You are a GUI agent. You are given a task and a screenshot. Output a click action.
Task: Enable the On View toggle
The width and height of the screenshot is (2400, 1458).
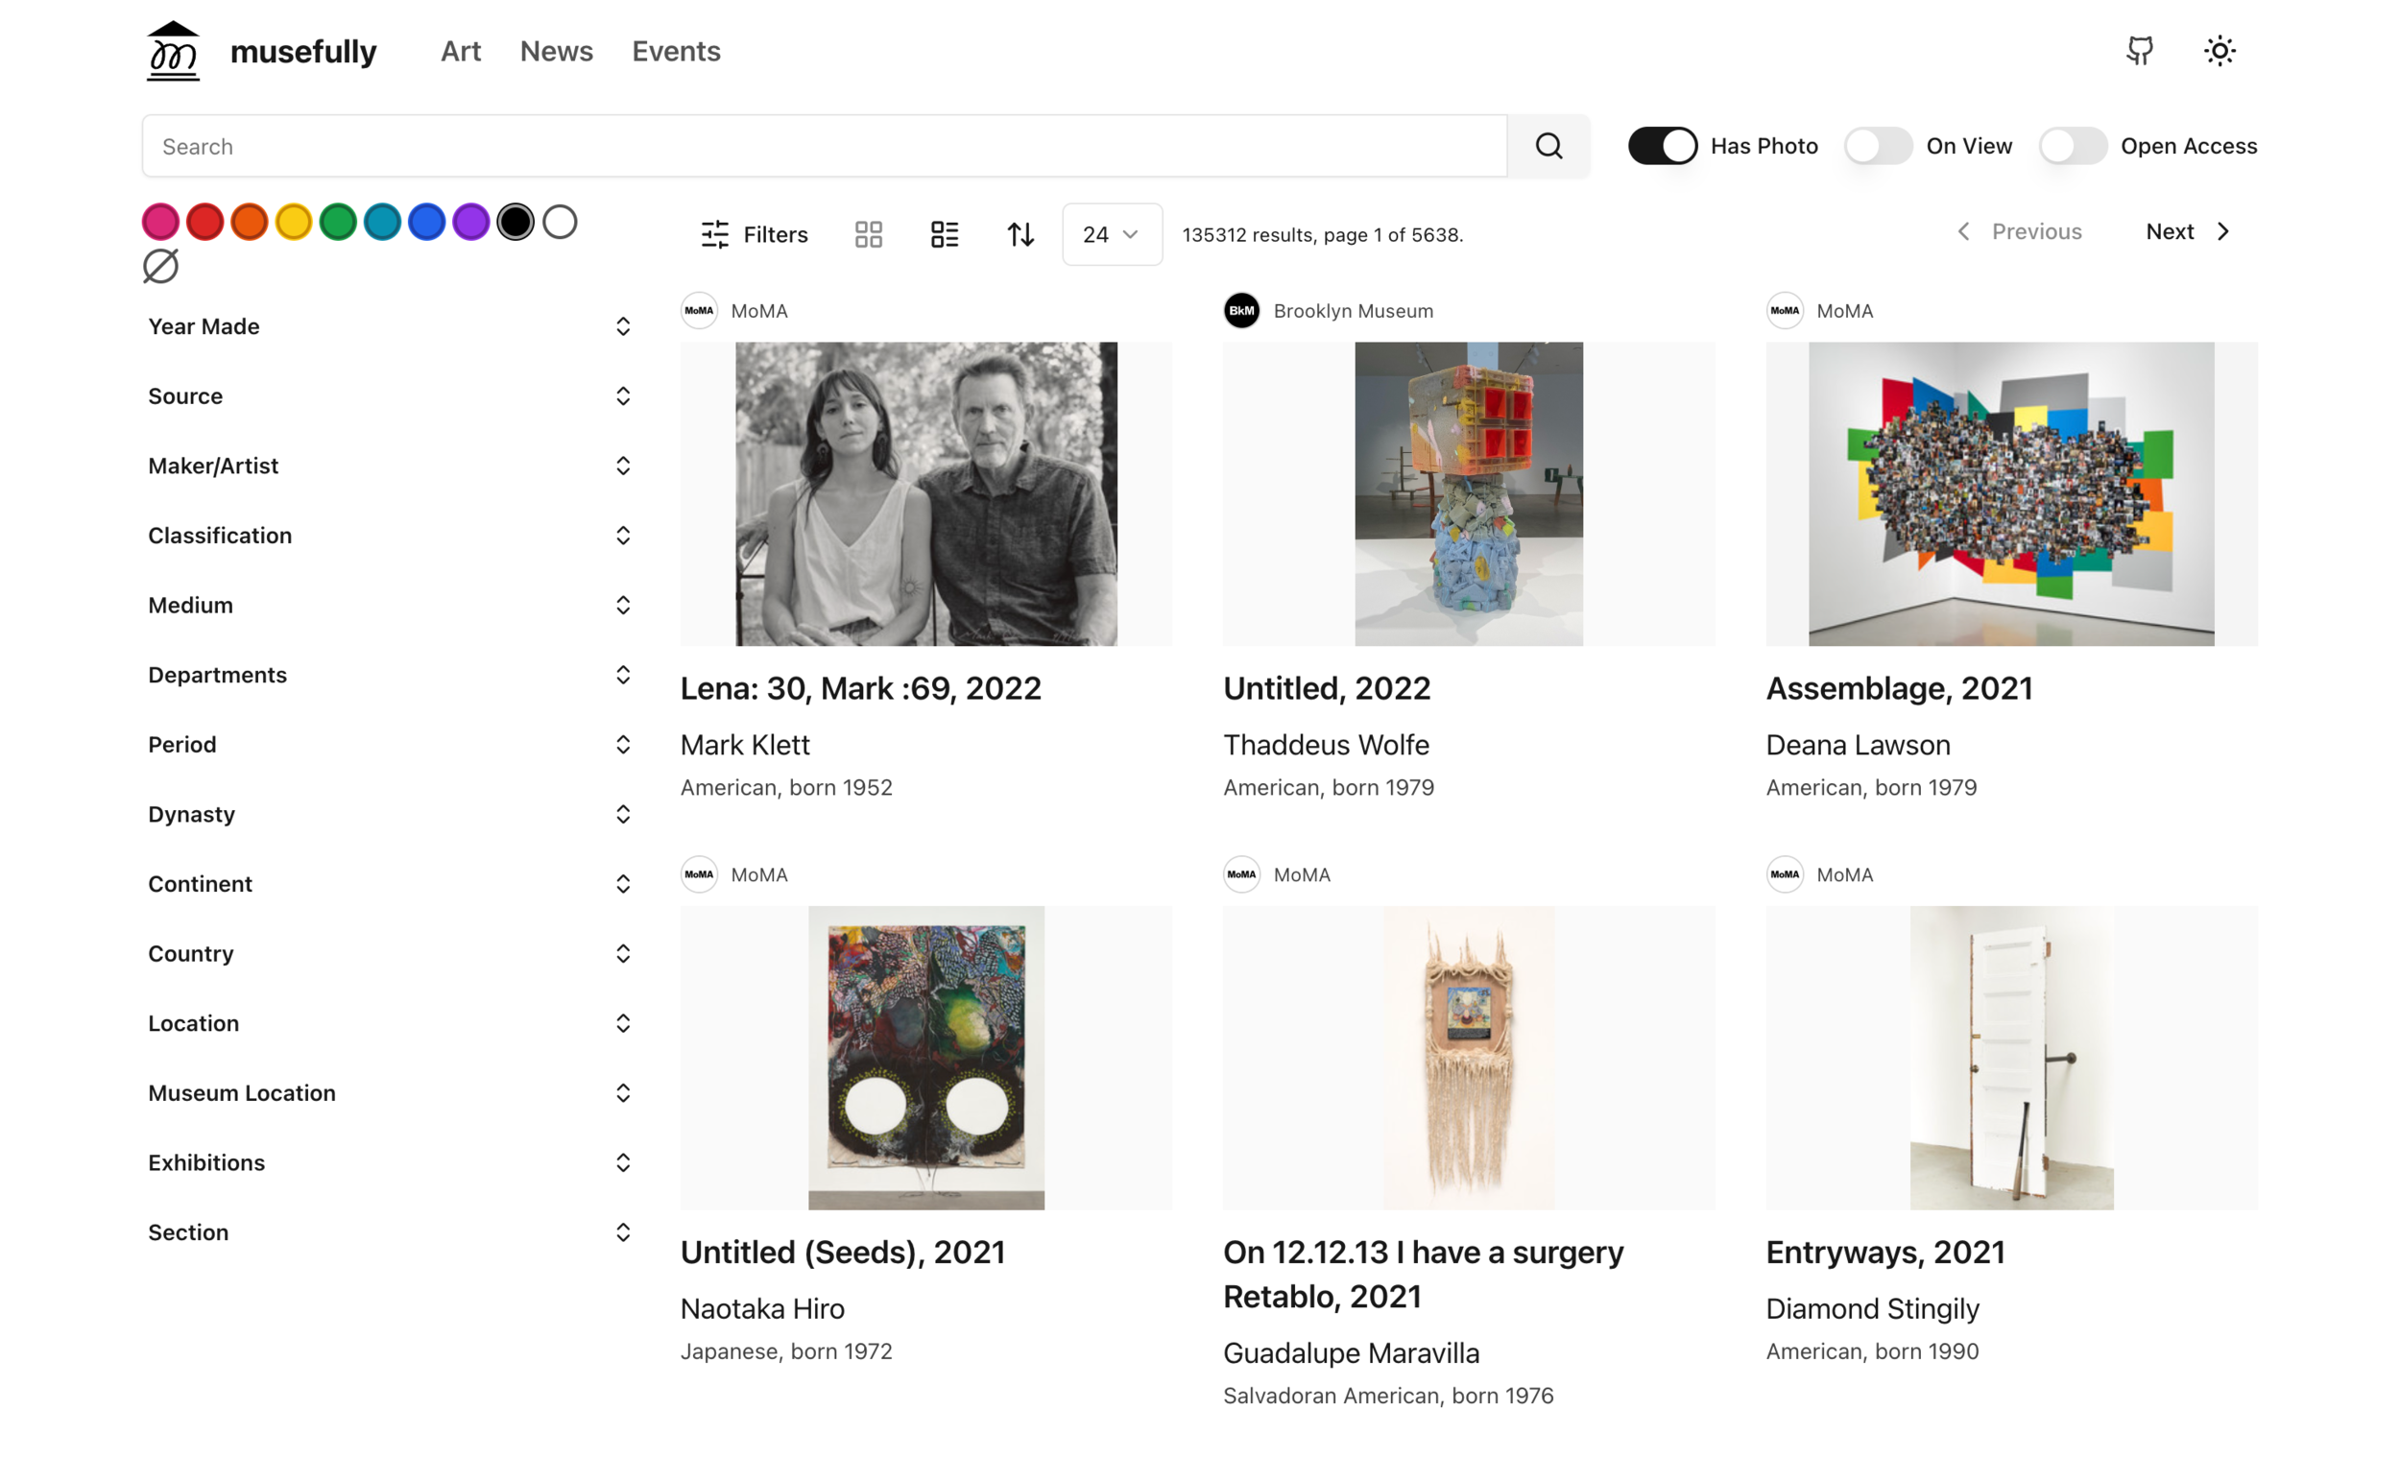1878,146
